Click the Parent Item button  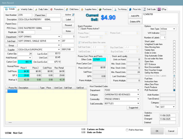click(40, 15)
